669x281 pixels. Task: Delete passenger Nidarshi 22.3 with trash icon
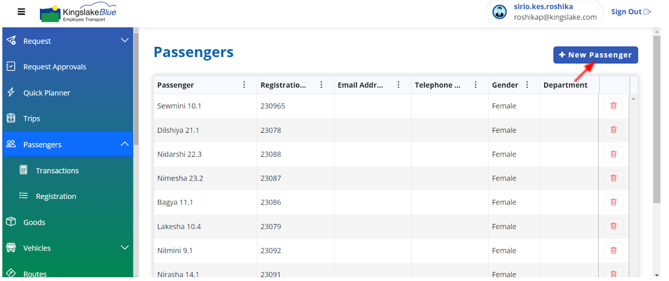[x=613, y=154]
